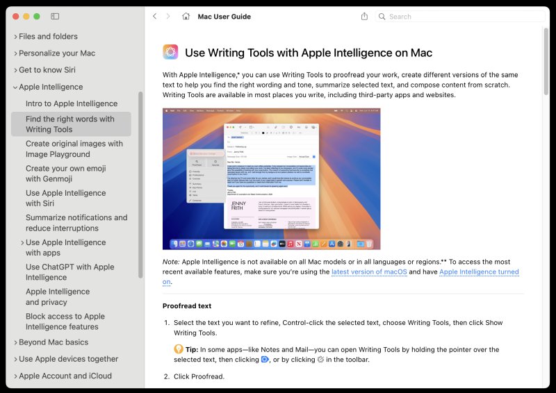Click the page title Use Writing Tools
Viewport: 556px width, 393px height.
click(309, 53)
